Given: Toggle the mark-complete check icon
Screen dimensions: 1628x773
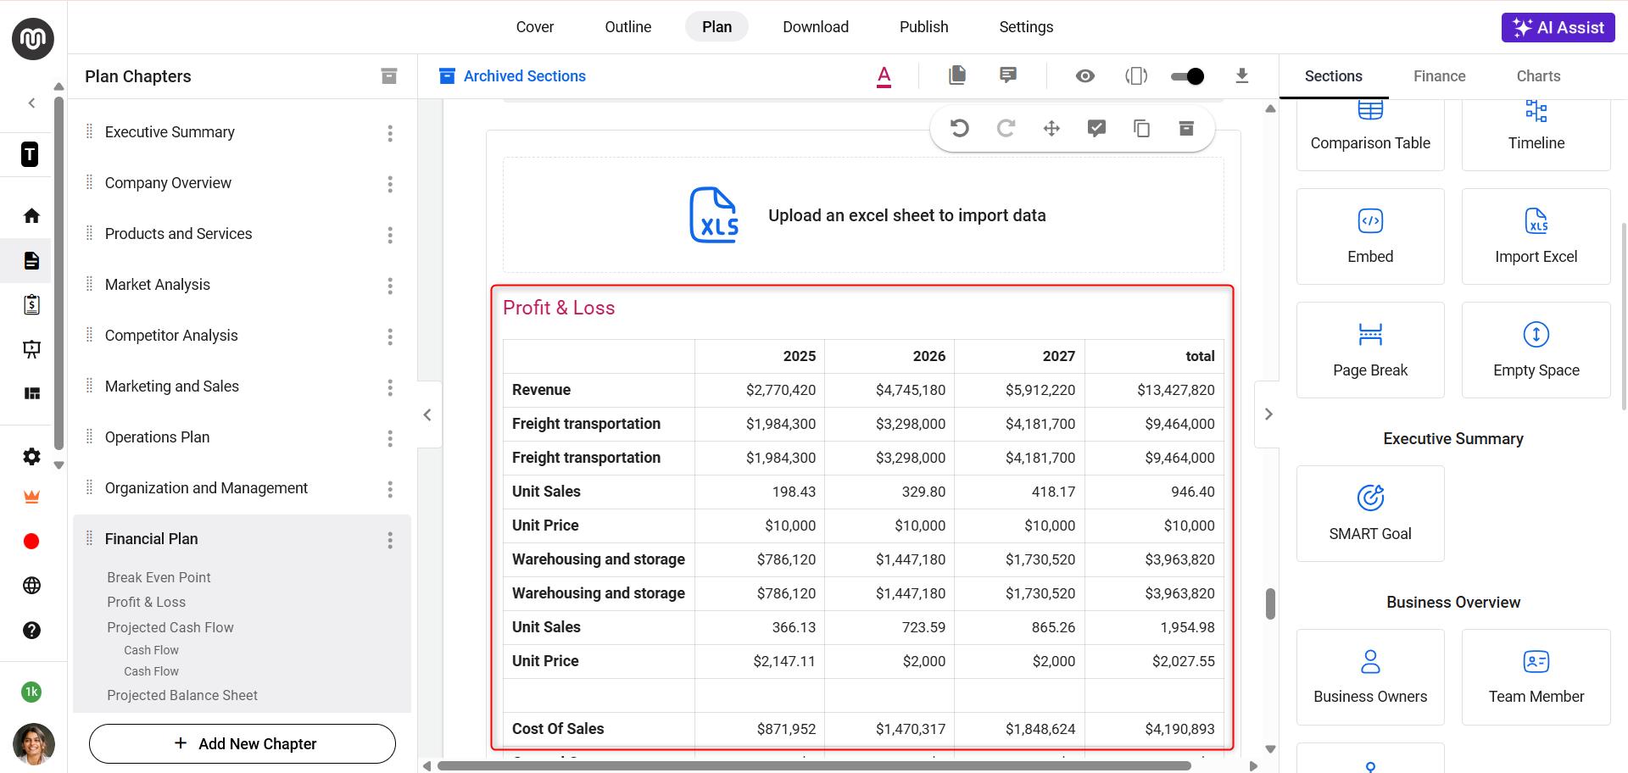Looking at the screenshot, I should [1096, 128].
